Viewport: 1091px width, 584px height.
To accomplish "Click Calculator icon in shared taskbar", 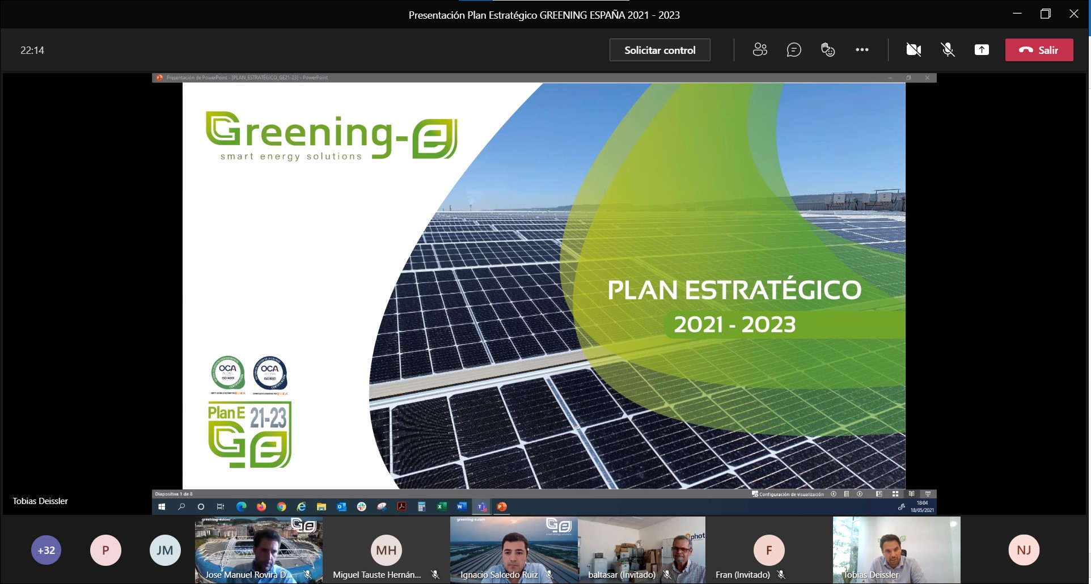I will click(422, 507).
